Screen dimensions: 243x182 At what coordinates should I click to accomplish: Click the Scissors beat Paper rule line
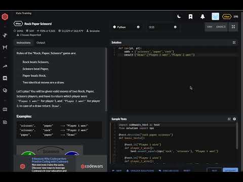point(35,69)
